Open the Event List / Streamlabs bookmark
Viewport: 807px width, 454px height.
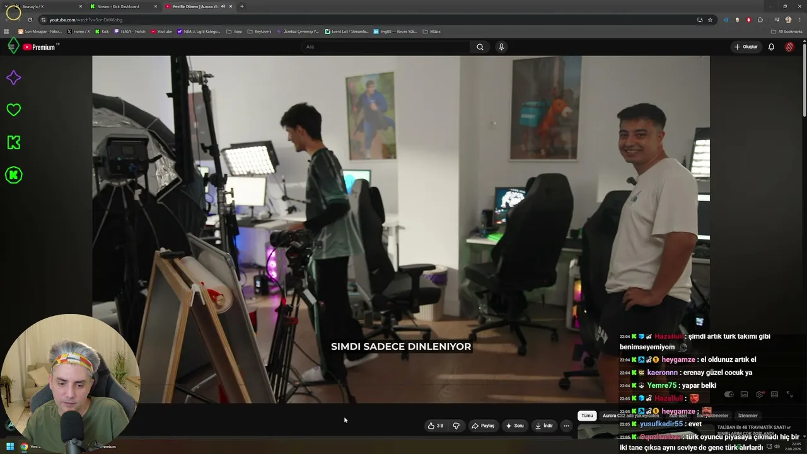[347, 32]
